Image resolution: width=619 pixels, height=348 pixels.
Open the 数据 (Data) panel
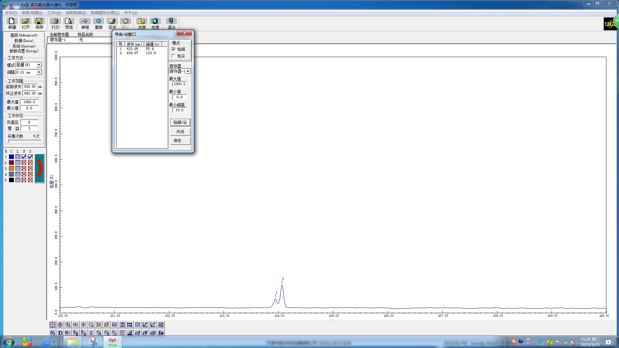point(24,41)
